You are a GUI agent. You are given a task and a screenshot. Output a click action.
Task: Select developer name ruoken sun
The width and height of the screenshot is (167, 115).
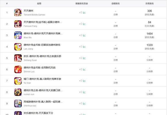click(29, 94)
